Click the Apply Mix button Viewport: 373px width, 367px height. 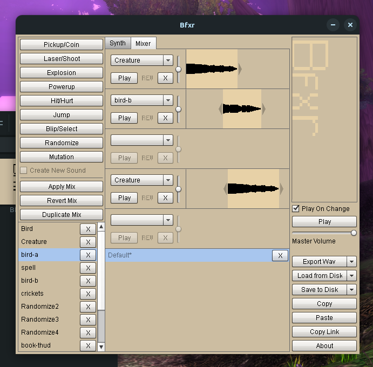62,187
